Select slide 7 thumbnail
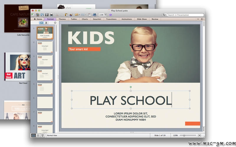 click(45, 116)
